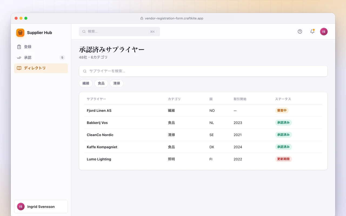Click the ステータス column header

coord(283,99)
